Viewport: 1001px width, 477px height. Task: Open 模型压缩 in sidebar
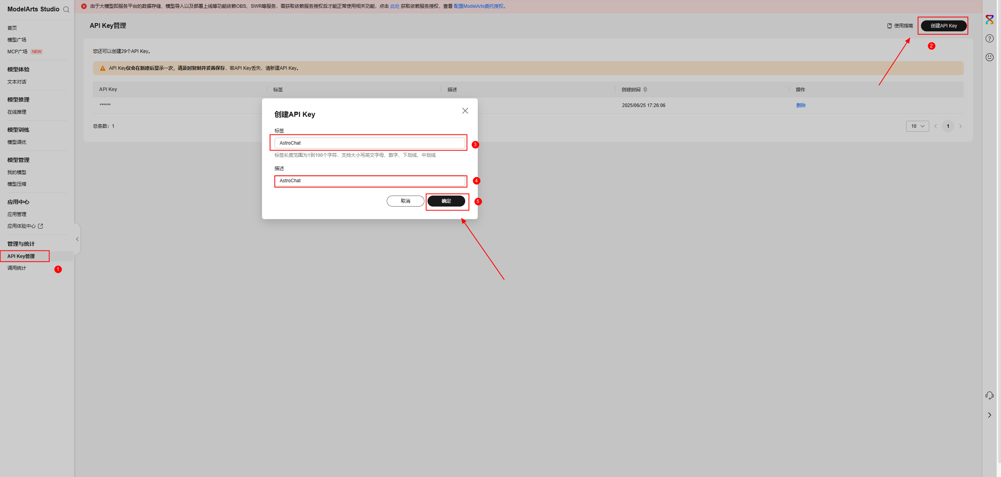(17, 184)
